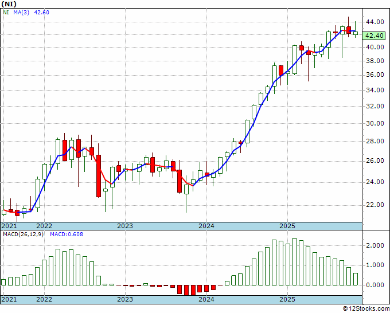Click the MA value 42.60
Screen dimensions: 390x313
point(41,13)
